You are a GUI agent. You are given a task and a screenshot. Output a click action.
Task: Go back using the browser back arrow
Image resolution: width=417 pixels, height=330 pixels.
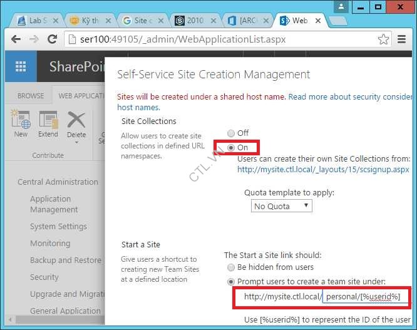16,39
